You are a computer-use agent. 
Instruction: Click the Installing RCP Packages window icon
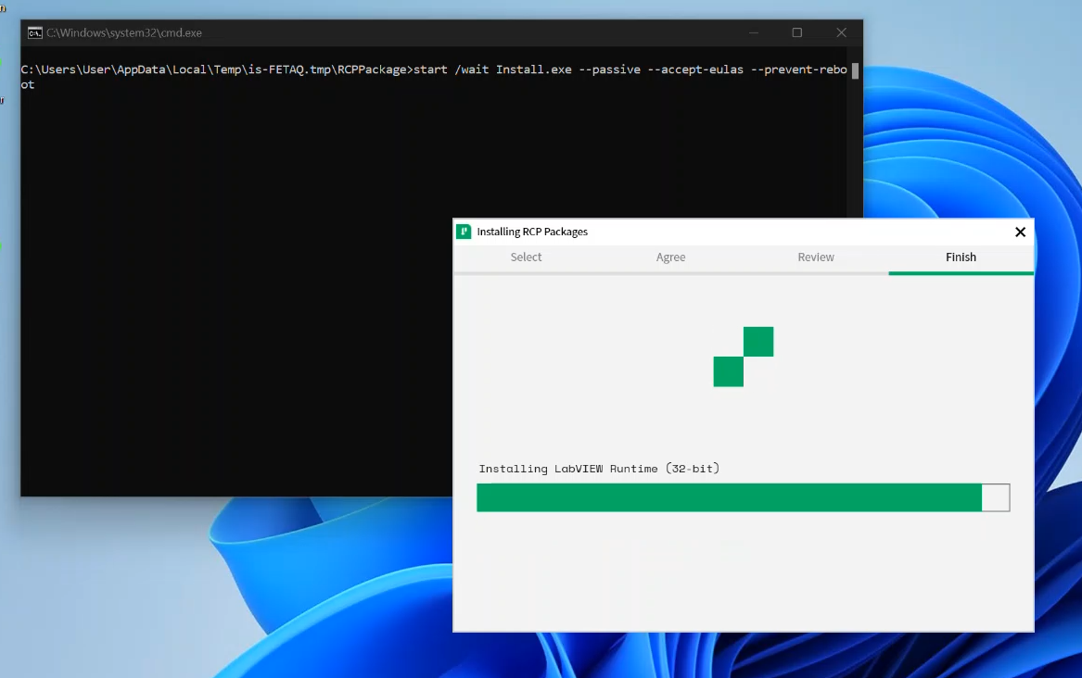pos(464,232)
